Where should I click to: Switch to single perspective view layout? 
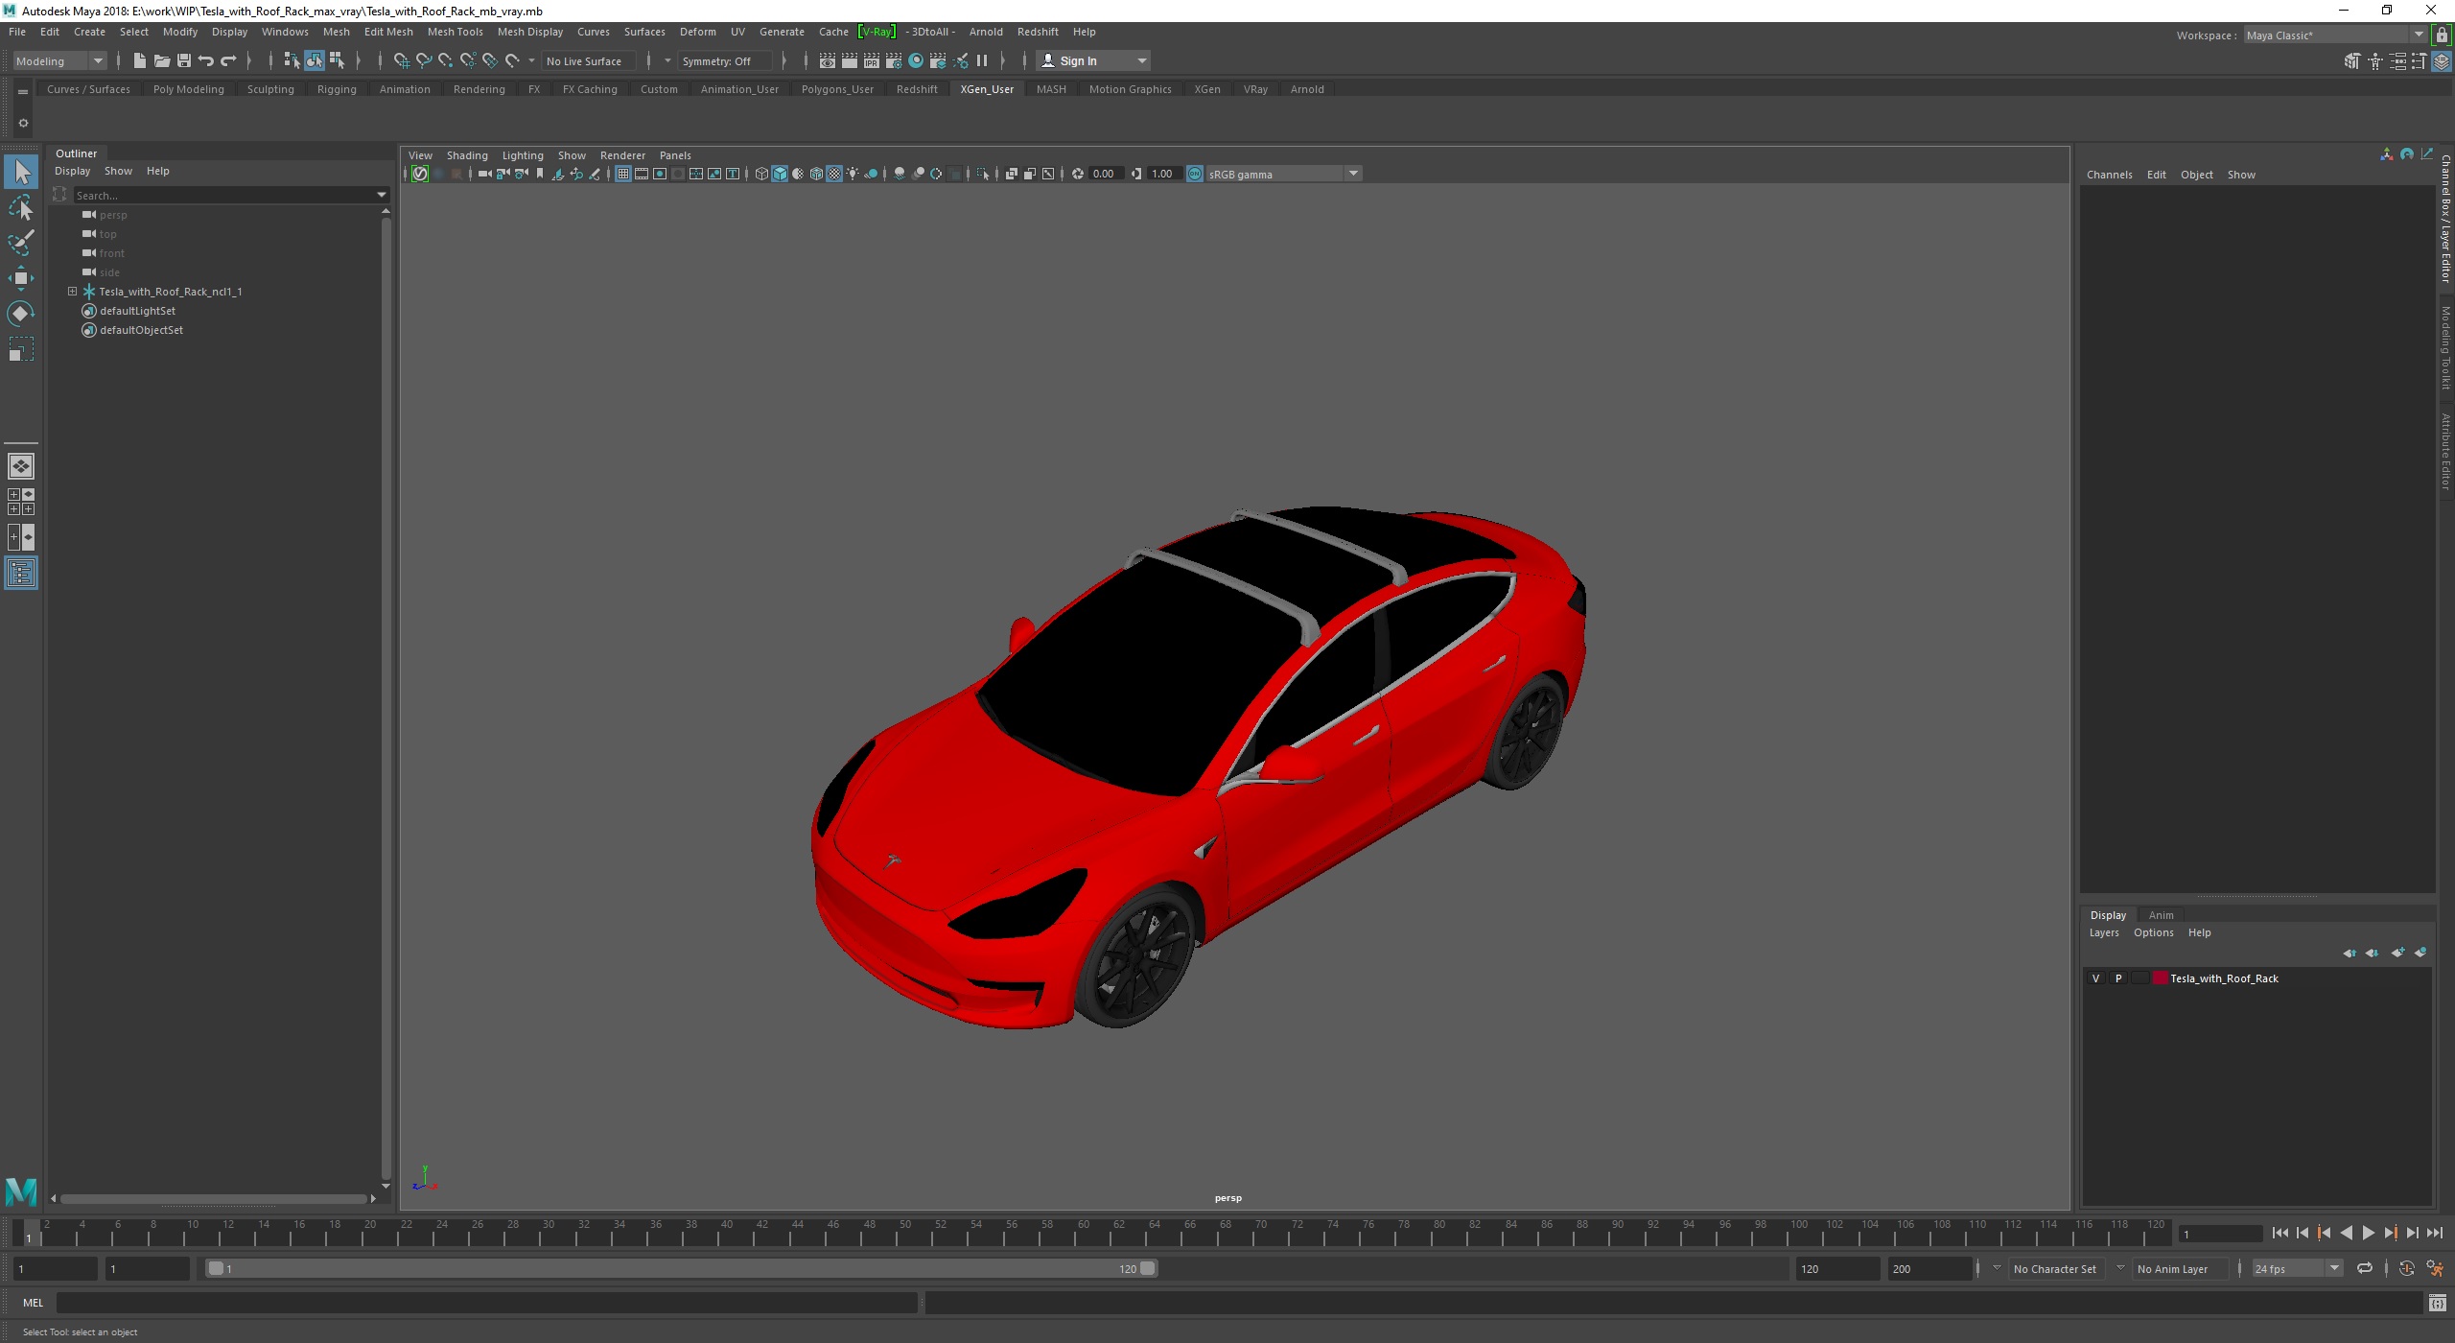coord(21,466)
